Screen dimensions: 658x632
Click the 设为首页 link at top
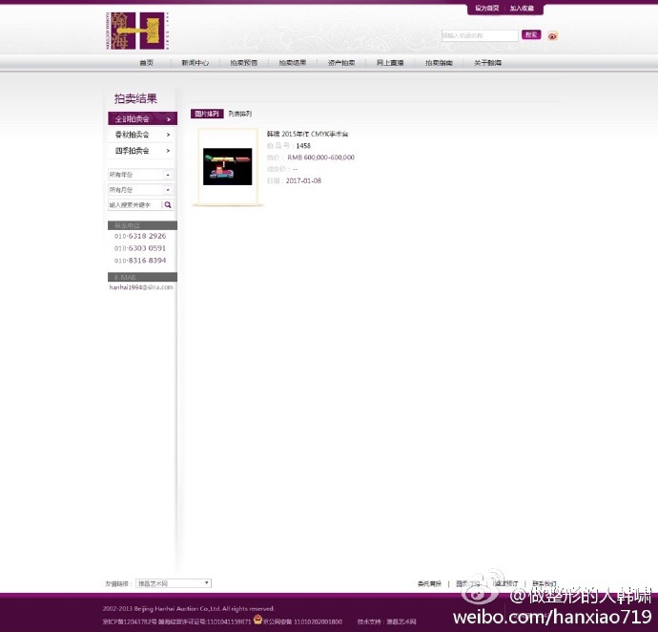(486, 8)
